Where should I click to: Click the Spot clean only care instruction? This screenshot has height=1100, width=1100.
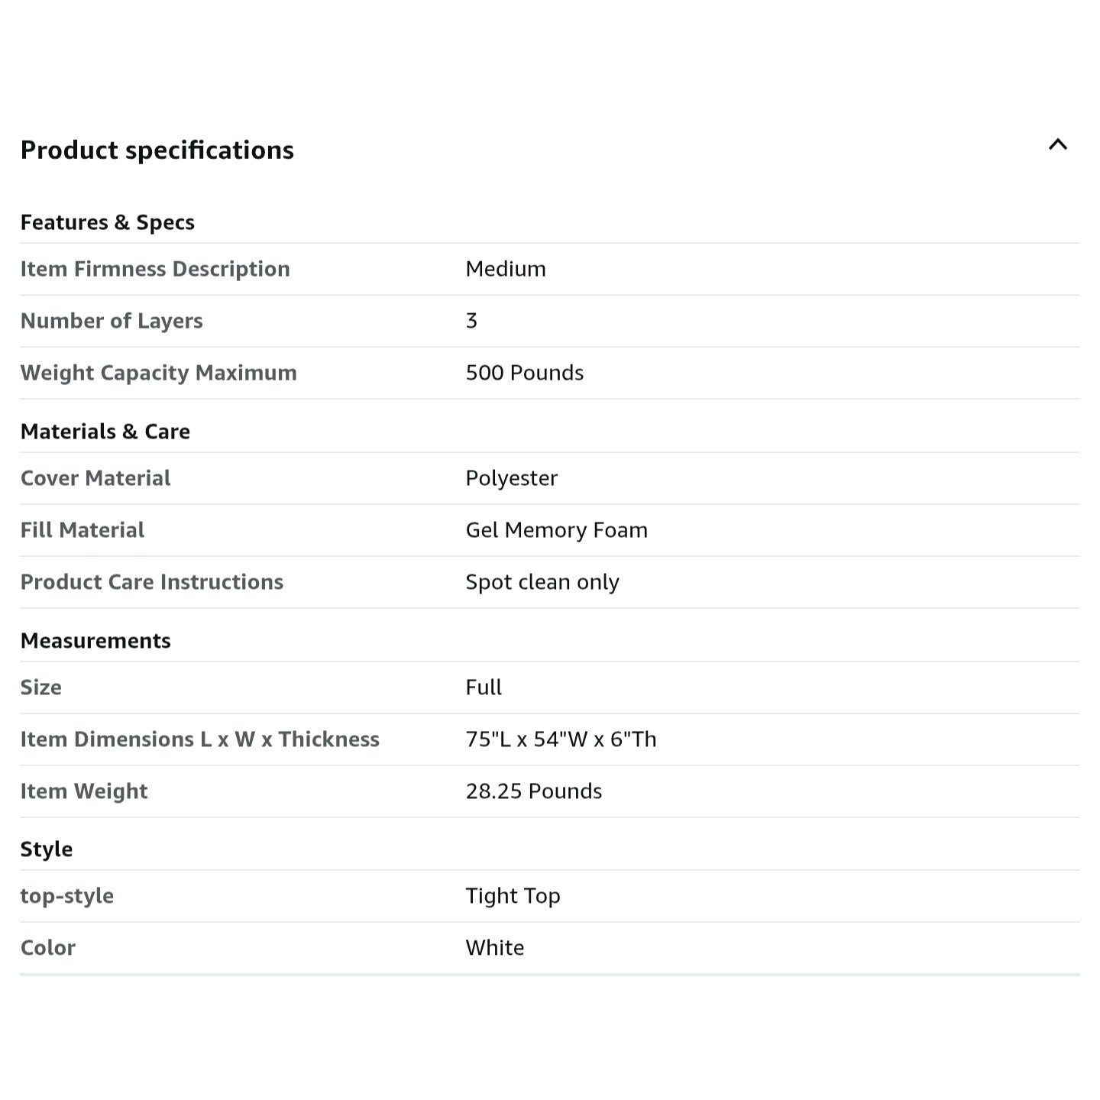[542, 582]
